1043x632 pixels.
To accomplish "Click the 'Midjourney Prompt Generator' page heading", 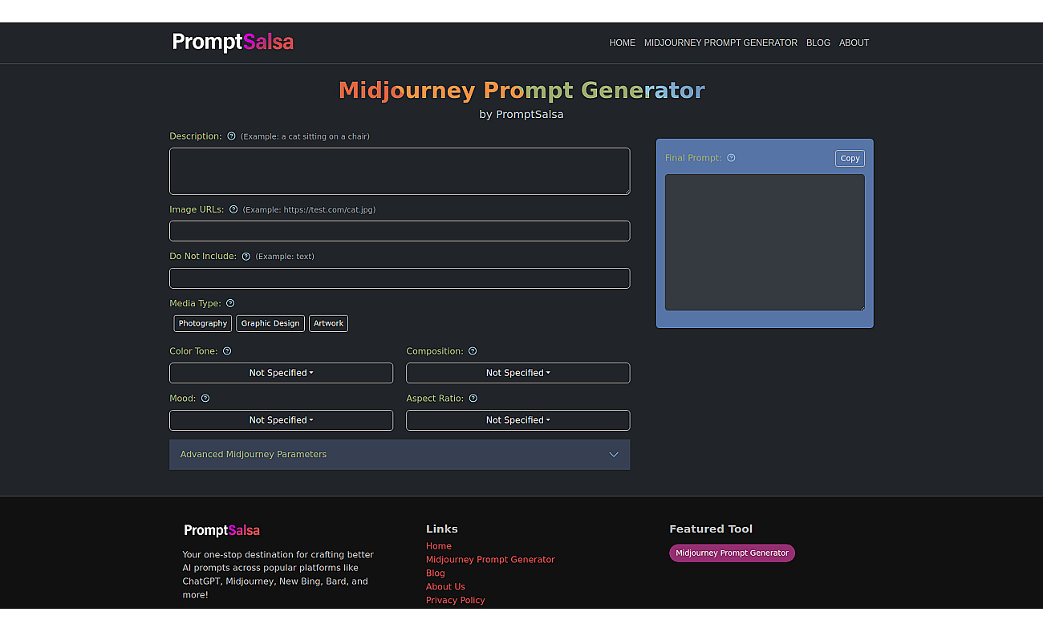I will point(521,90).
